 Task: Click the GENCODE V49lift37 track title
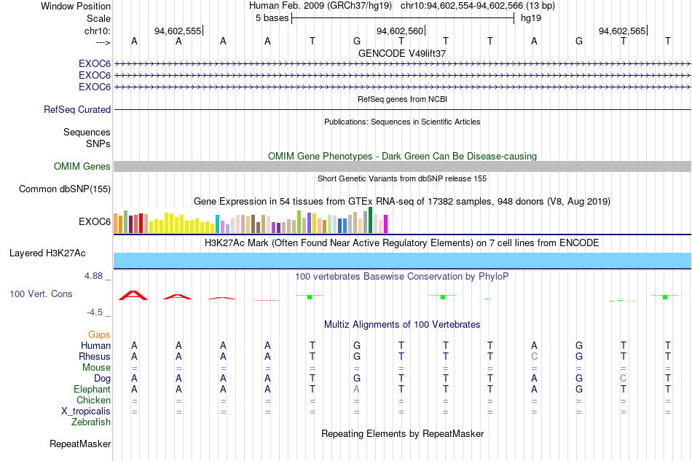click(x=402, y=53)
